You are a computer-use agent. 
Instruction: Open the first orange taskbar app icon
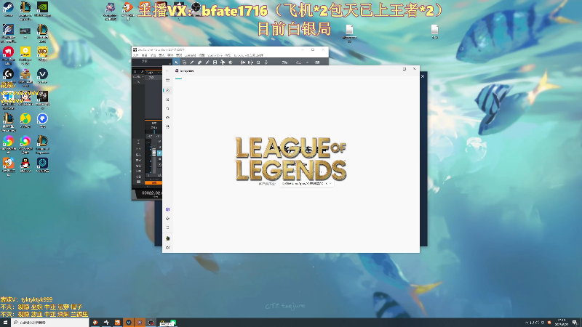[x=95, y=323]
